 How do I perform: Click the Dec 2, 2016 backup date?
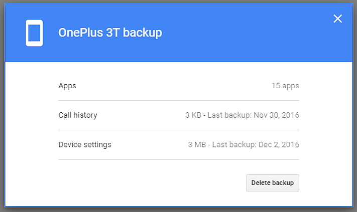tap(279, 145)
